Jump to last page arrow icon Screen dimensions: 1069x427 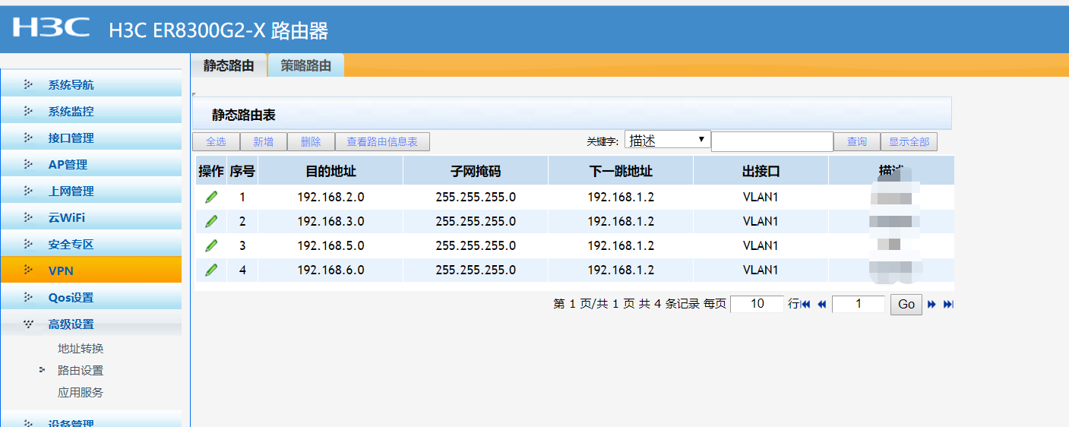pyautogui.click(x=948, y=304)
